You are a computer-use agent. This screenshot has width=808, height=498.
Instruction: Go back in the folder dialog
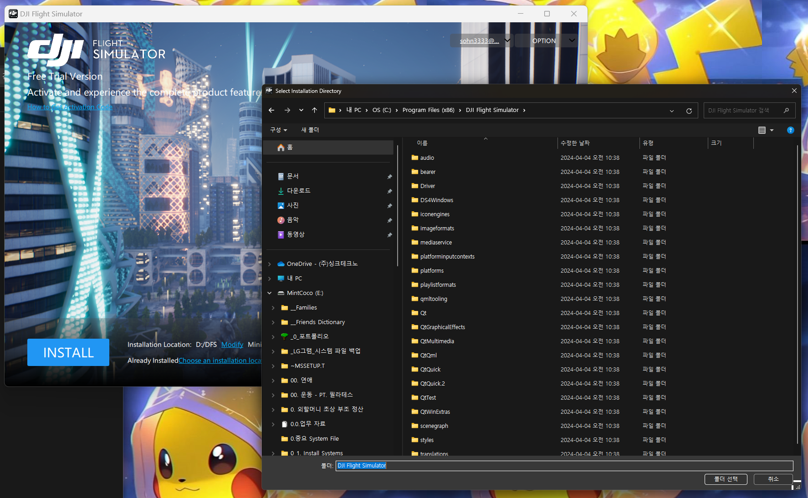coord(271,110)
